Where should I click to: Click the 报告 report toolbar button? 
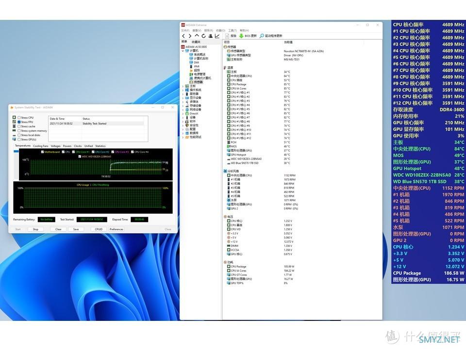tap(231, 36)
